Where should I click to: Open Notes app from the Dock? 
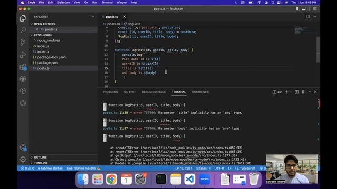175,179
